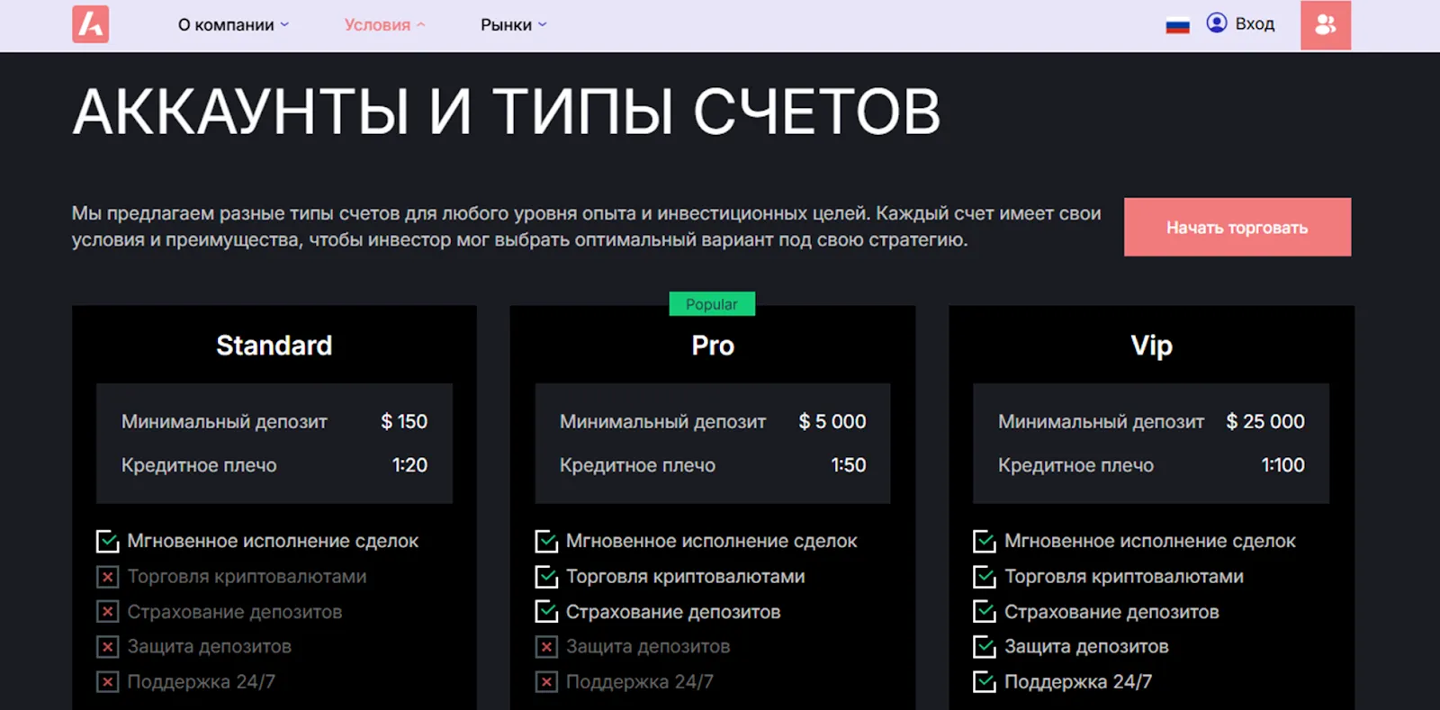Click the Pro deposit value $ 5 000
The image size is (1440, 710).
832,421
